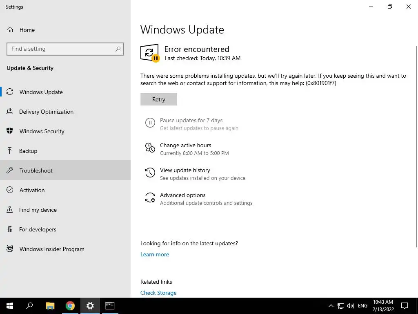The width and height of the screenshot is (418, 314).
Task: Click the Advanced options gear-arrows icon
Action: tap(150, 197)
